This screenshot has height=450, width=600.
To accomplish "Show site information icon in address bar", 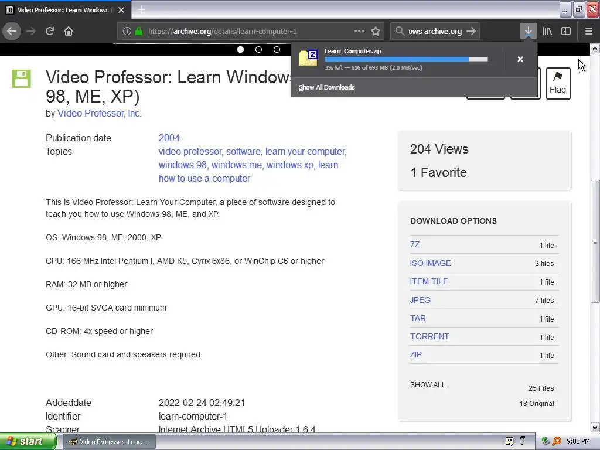I will (127, 32).
